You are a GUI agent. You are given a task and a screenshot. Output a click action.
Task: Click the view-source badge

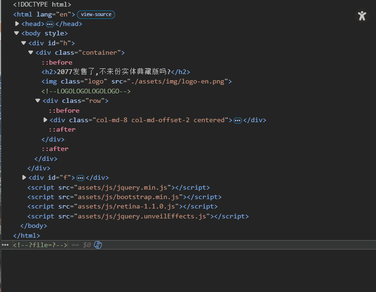pos(96,14)
